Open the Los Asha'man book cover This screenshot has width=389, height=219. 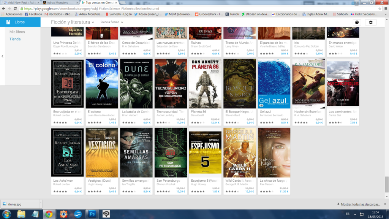click(x=68, y=152)
